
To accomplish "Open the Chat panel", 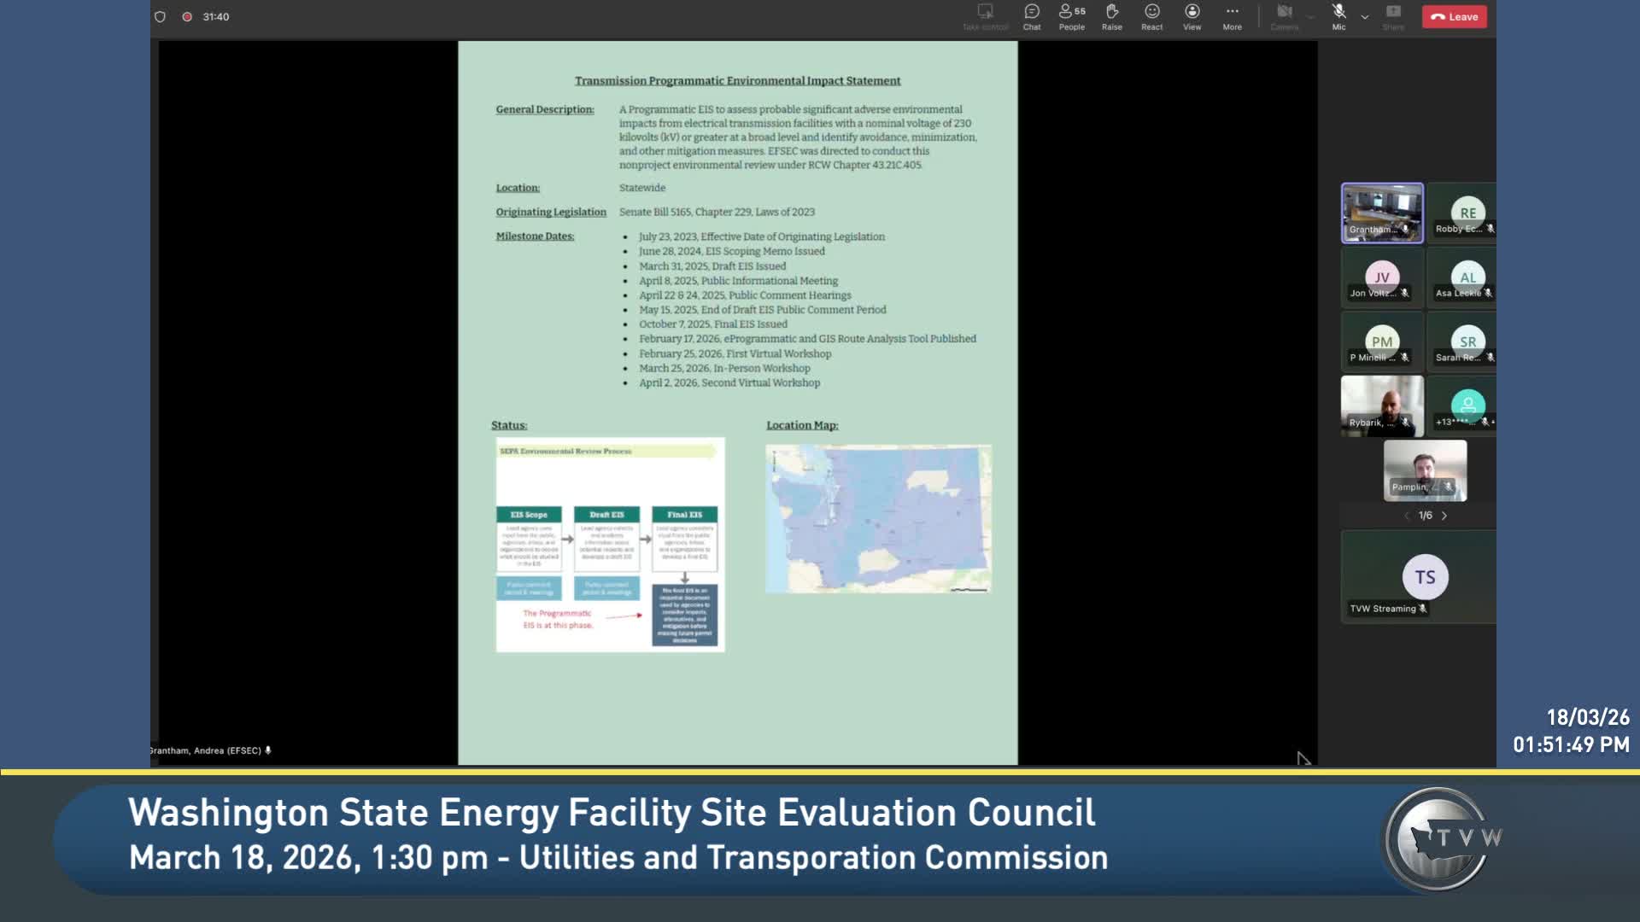I will pos(1032,16).
